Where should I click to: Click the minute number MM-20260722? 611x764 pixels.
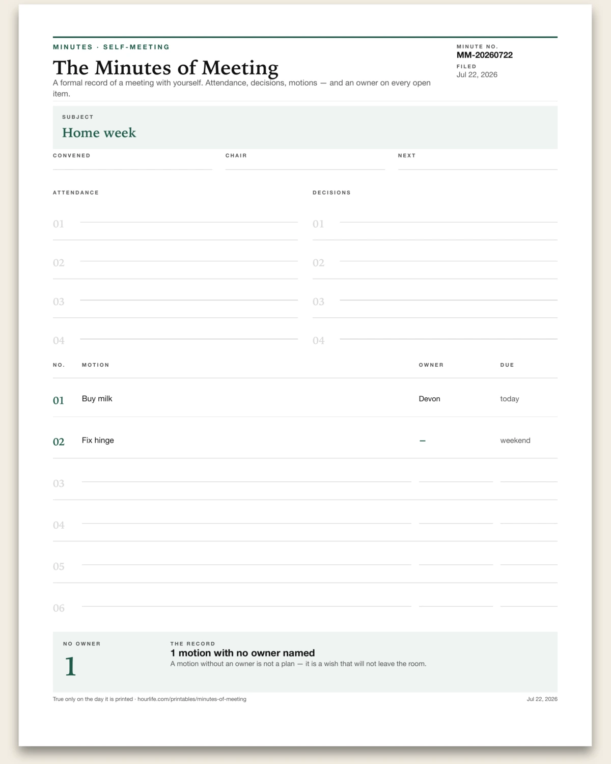point(484,55)
